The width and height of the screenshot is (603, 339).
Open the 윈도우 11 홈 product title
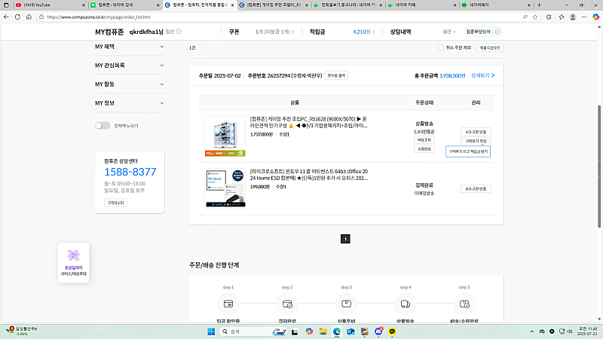[309, 175]
